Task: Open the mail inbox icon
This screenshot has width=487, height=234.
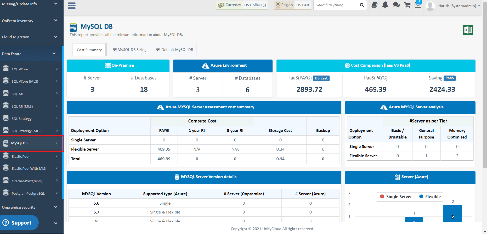Action: tap(418, 5)
